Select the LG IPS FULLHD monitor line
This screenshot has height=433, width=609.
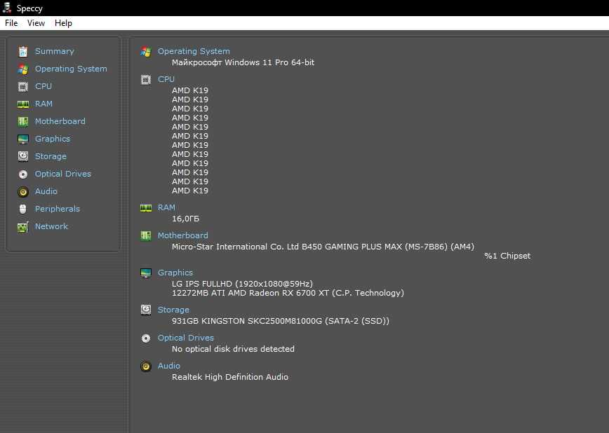point(242,284)
